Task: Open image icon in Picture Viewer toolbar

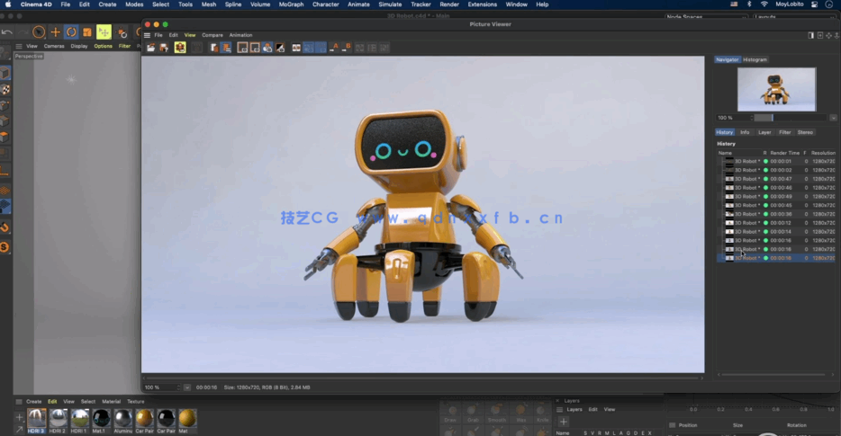Action: pos(150,48)
